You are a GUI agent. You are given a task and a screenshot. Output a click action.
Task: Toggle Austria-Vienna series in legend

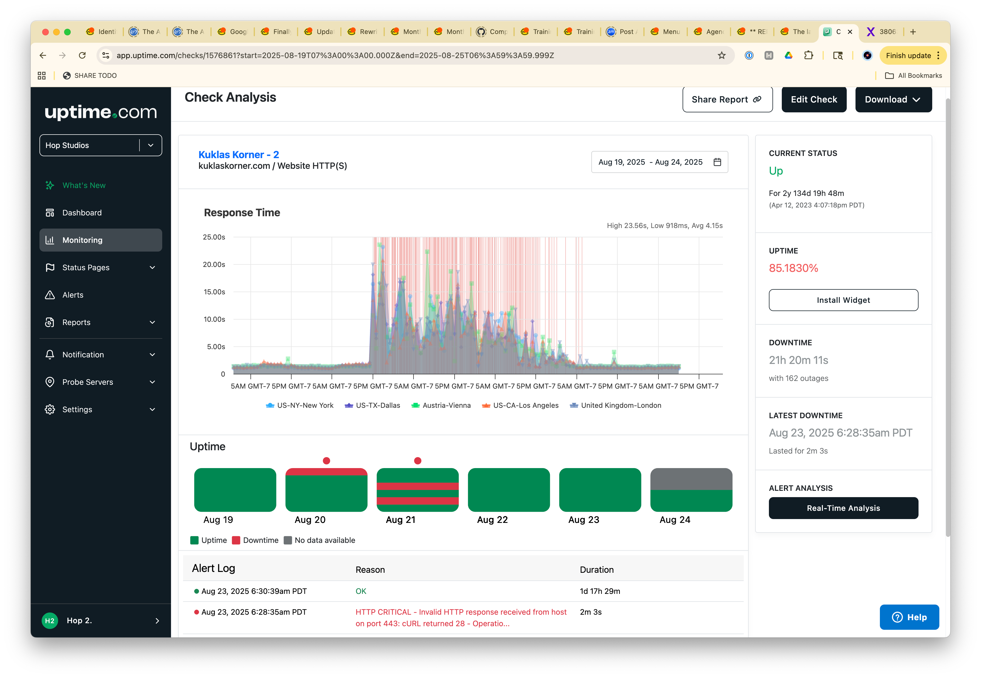(x=441, y=405)
